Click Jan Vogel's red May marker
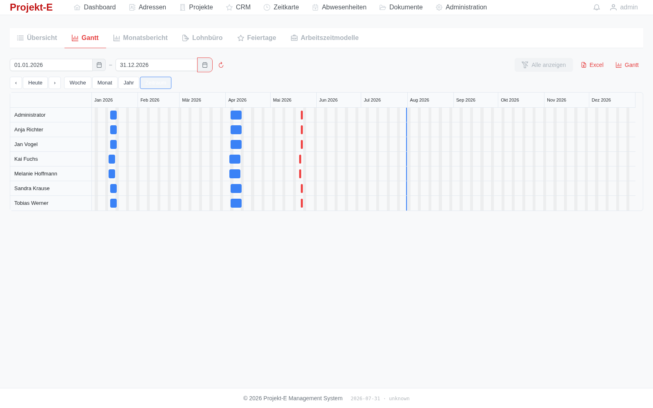The width and height of the screenshot is (653, 408). (x=302, y=144)
